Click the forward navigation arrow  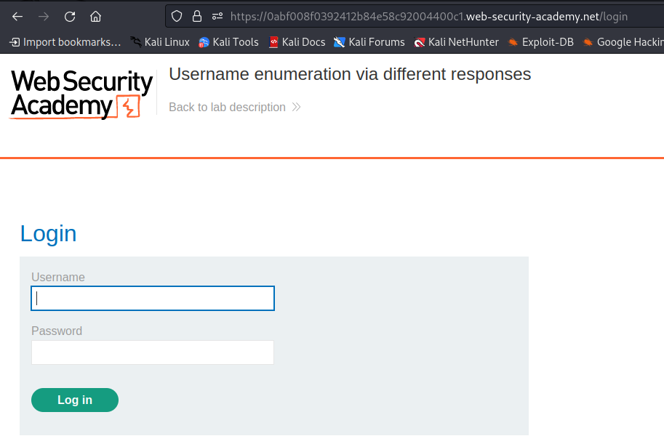coord(44,17)
